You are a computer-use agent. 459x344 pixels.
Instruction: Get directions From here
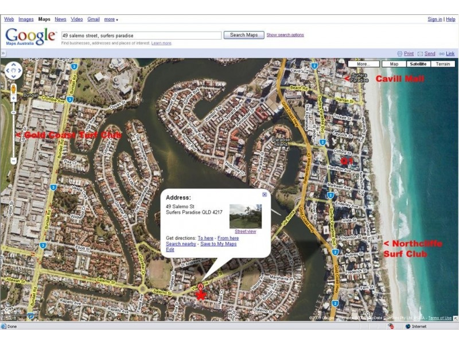228,238
